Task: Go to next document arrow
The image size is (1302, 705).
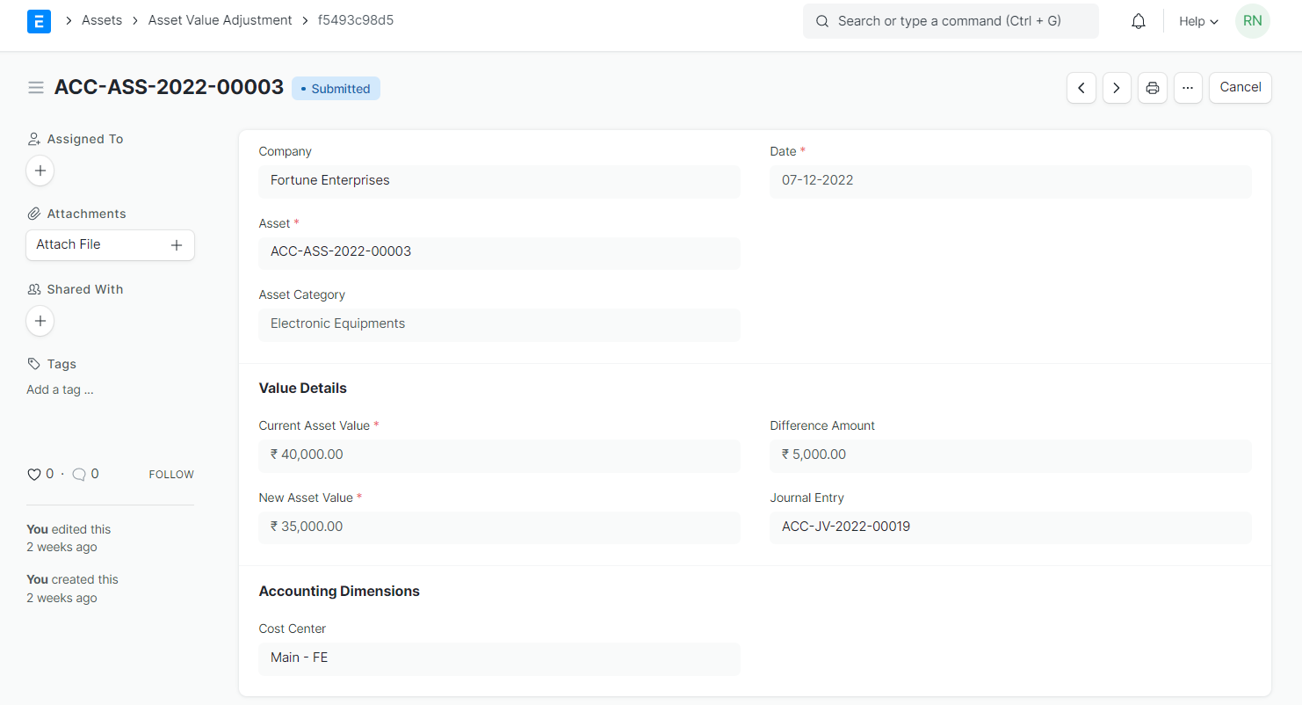Action: point(1116,88)
